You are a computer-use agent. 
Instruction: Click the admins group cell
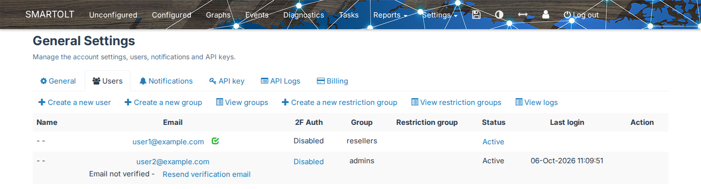(x=362, y=161)
